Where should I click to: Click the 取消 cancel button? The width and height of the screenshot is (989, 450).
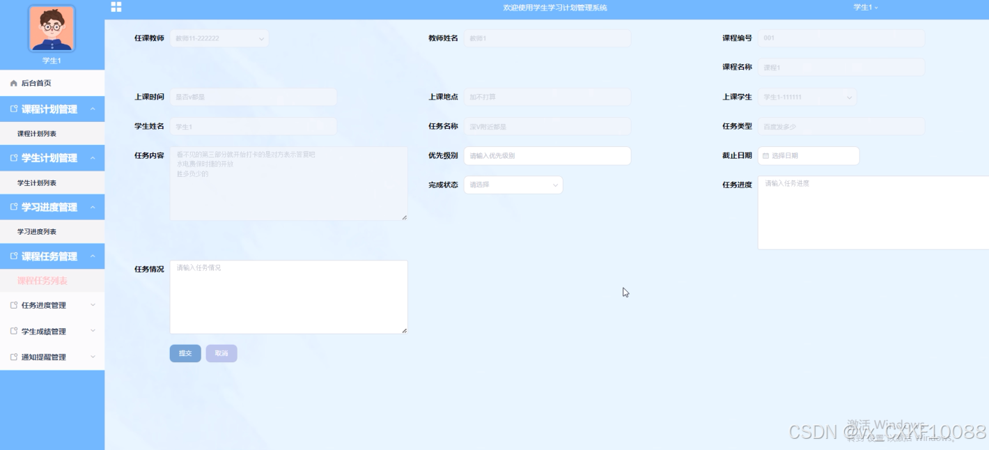pyautogui.click(x=221, y=354)
